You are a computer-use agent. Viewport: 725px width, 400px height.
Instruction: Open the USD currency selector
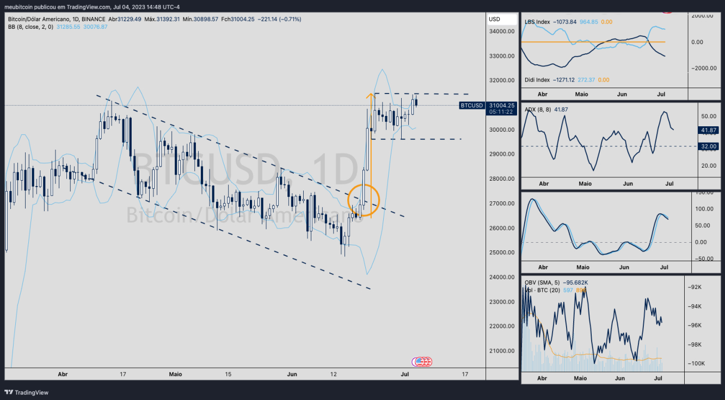pyautogui.click(x=501, y=19)
